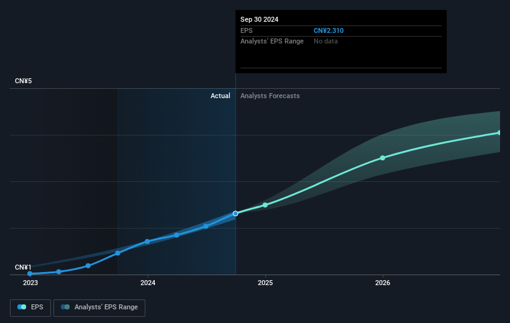
Task: Click the first 2023 EPS data point
Action: 30,273
